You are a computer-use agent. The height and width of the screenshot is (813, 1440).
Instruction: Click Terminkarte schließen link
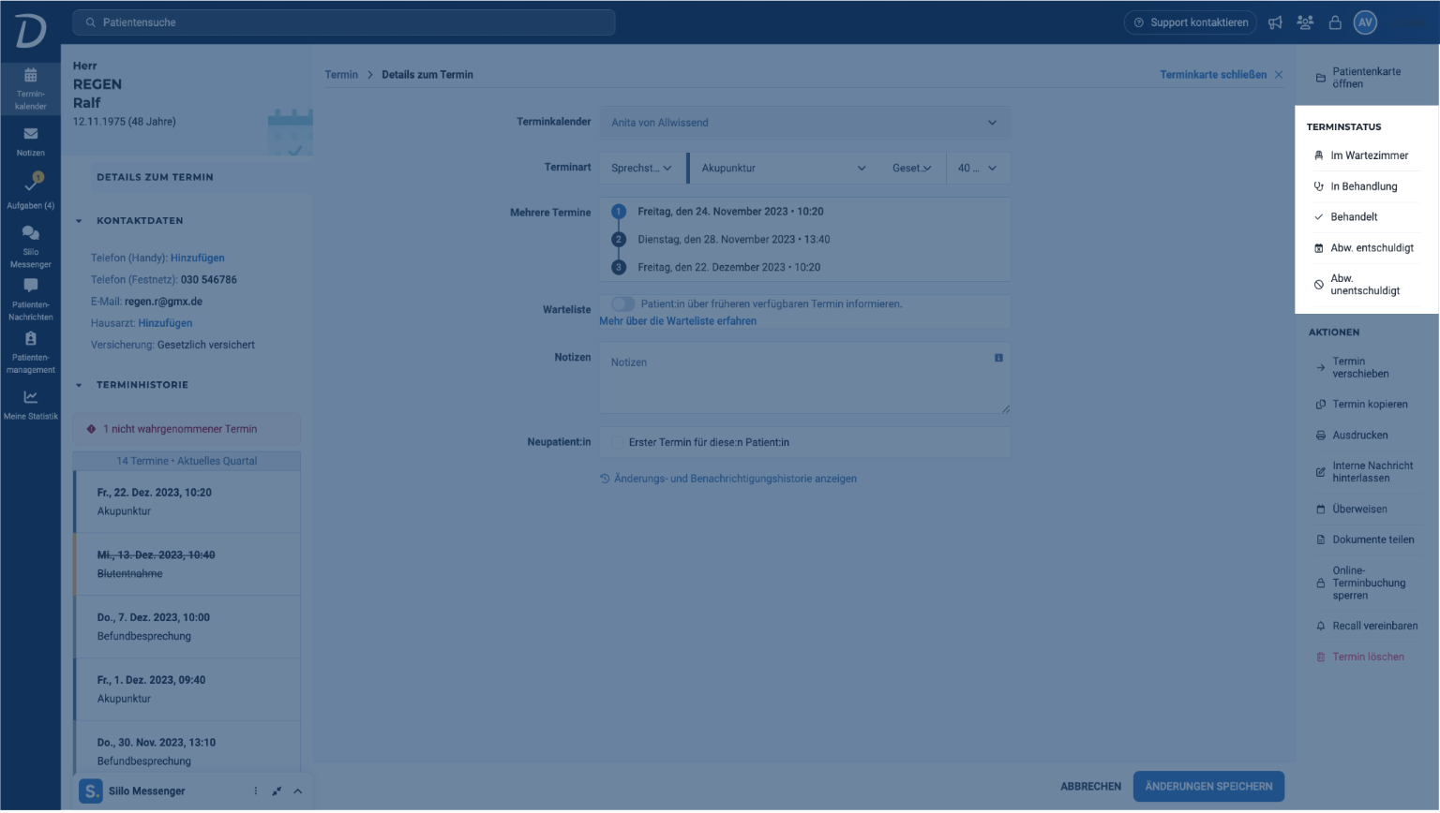click(1213, 75)
